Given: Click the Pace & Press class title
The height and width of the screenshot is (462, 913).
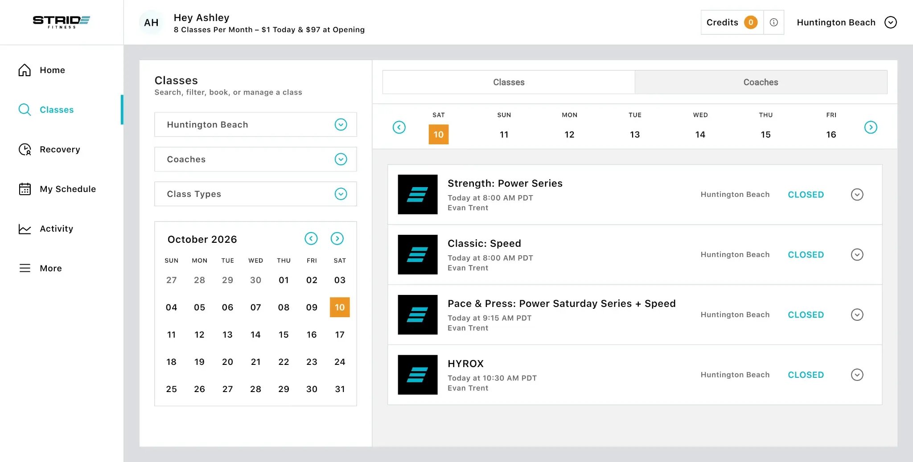Looking at the screenshot, I should [x=562, y=303].
